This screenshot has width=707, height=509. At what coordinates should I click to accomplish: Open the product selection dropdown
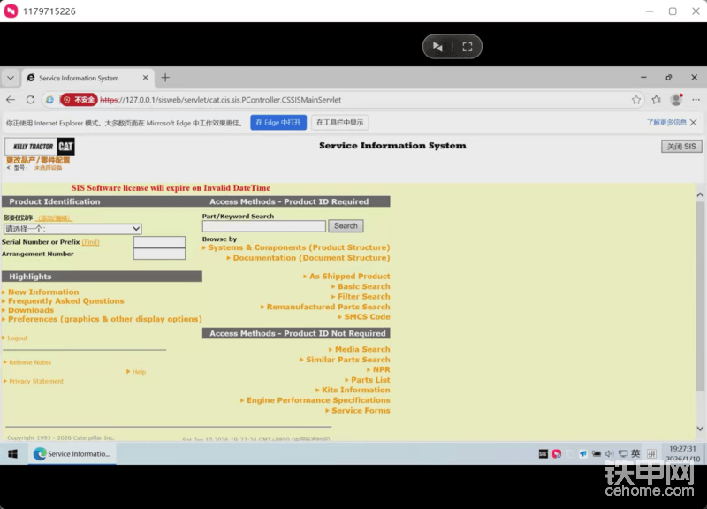click(72, 229)
